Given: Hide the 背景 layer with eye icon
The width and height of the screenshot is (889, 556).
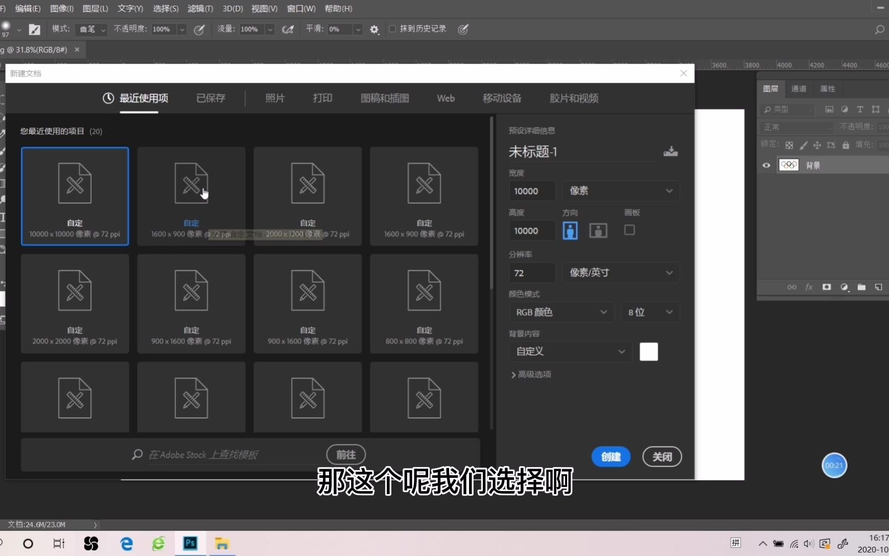Looking at the screenshot, I should [766, 165].
